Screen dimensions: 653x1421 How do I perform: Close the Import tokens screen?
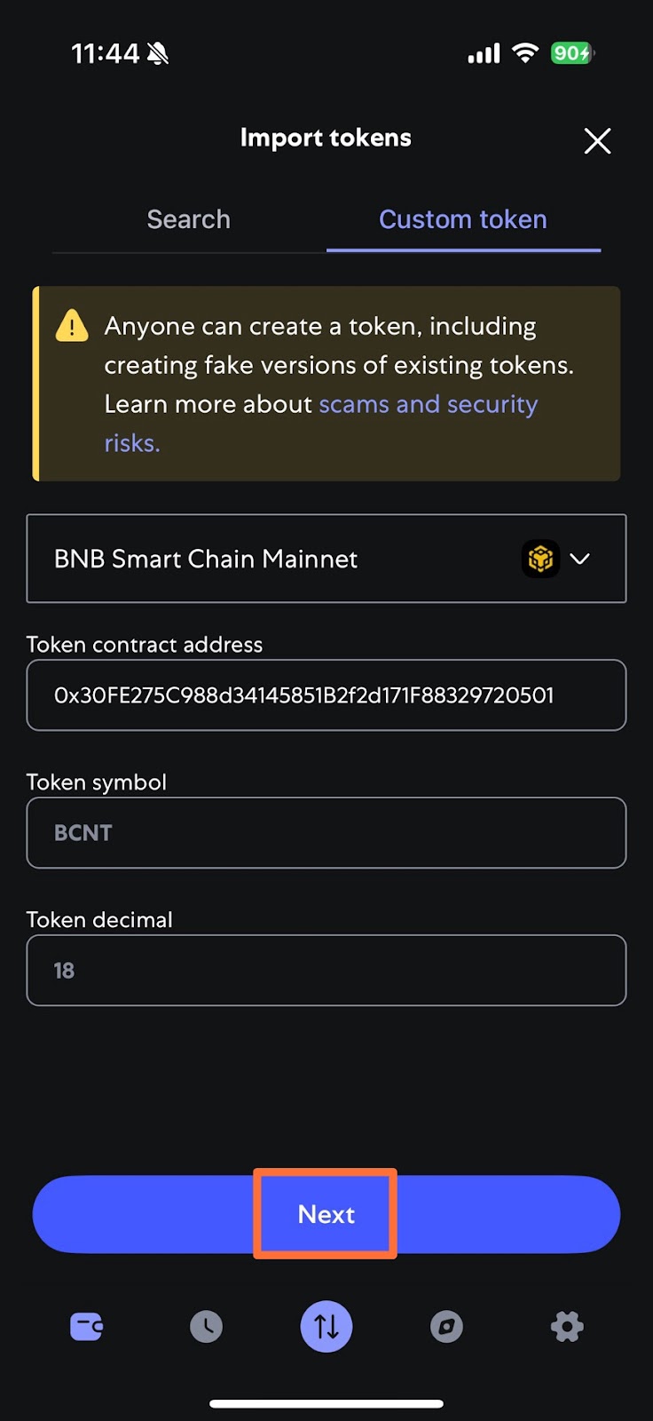pyautogui.click(x=597, y=140)
